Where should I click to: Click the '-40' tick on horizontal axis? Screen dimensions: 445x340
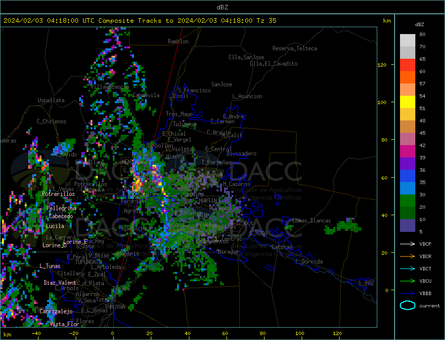[36, 333]
